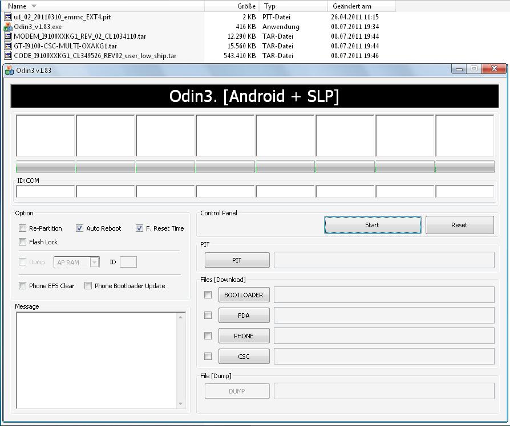Check the box beside CSC button
The height and width of the screenshot is (426, 510).
coord(208,356)
